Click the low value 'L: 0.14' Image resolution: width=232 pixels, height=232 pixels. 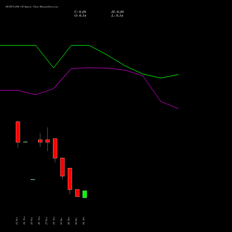click(117, 16)
